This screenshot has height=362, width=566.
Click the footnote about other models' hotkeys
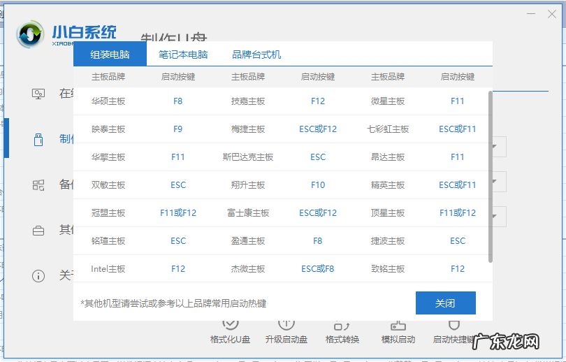[x=173, y=303]
